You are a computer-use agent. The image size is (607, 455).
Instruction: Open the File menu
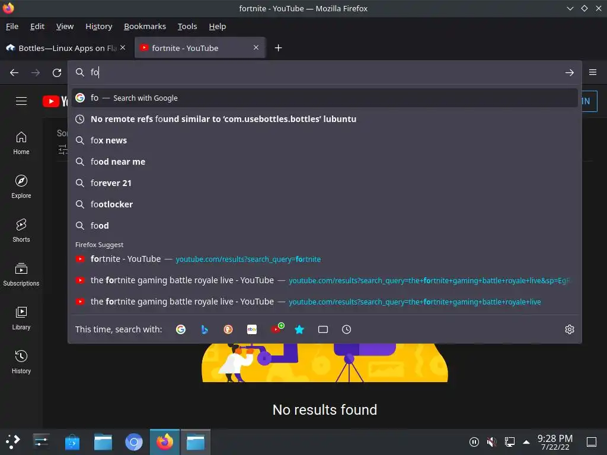12,26
